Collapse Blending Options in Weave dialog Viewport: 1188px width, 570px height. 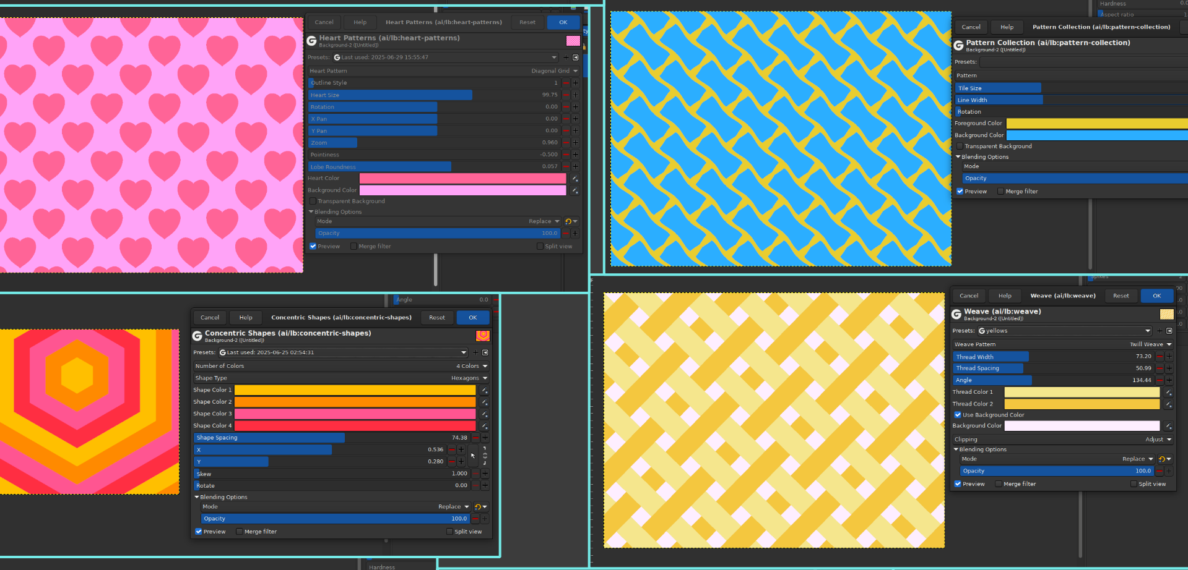[956, 449]
